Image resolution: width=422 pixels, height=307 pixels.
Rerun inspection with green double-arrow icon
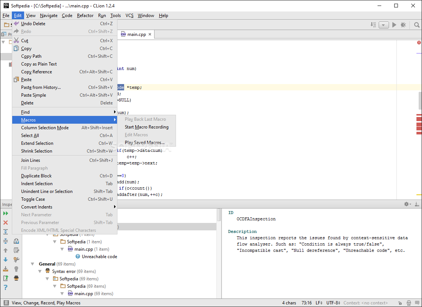click(6, 213)
